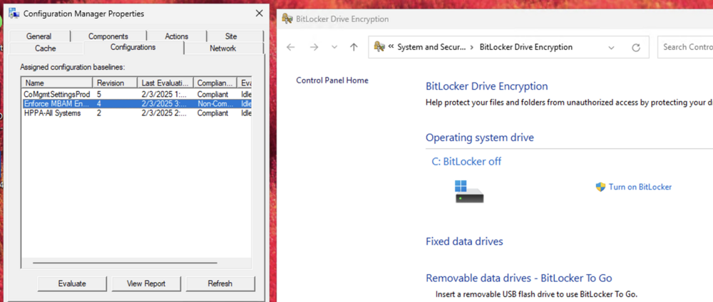713x302 pixels.
Task: Click the baselines list horizontal scrollbar
Action: pyautogui.click(x=125, y=263)
